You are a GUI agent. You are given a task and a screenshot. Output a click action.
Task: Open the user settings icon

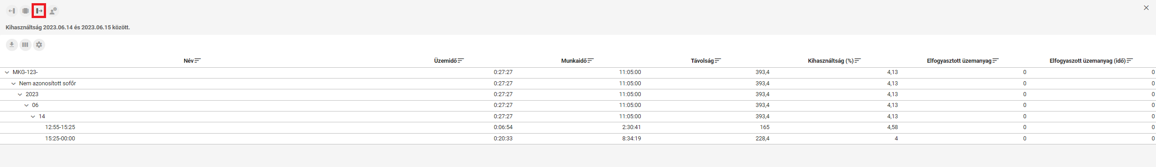point(53,11)
